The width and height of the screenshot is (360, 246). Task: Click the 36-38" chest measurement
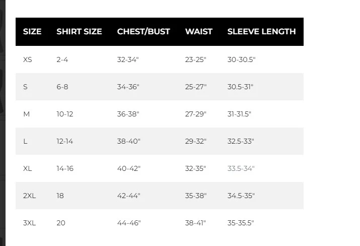(x=128, y=114)
